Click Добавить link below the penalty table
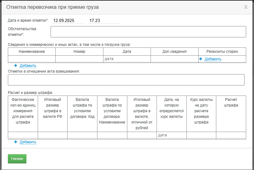Image resolution: width=254 pixels, height=170 pixels. tap(28, 142)
